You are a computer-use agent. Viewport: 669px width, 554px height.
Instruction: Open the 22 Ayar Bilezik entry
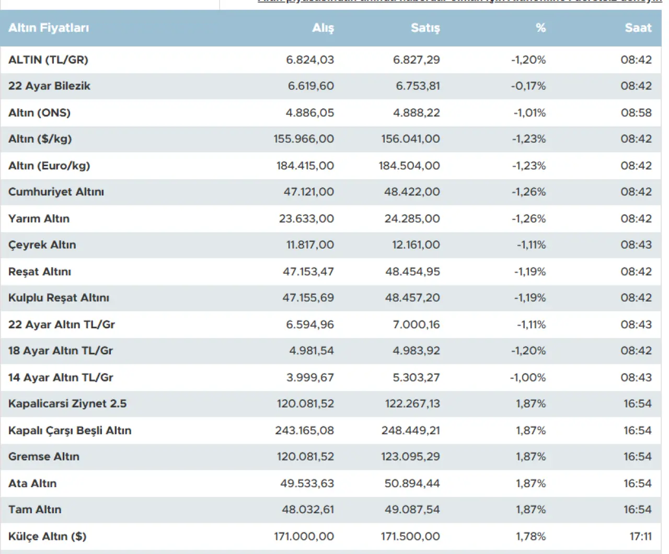click(49, 86)
